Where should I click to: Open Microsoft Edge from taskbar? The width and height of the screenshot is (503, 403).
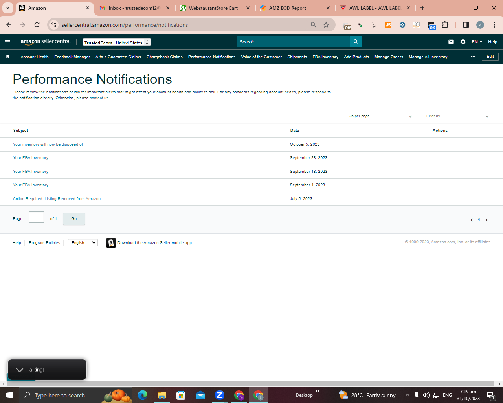(142, 395)
